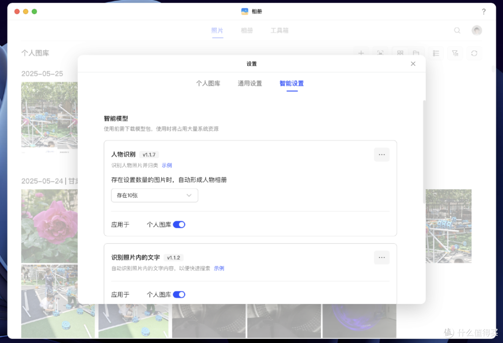
Task: Click the settings dialog scrollbar
Action: point(424,152)
